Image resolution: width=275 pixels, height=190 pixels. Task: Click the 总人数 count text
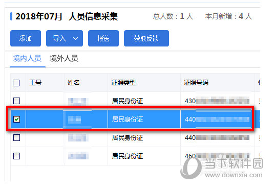173,17
